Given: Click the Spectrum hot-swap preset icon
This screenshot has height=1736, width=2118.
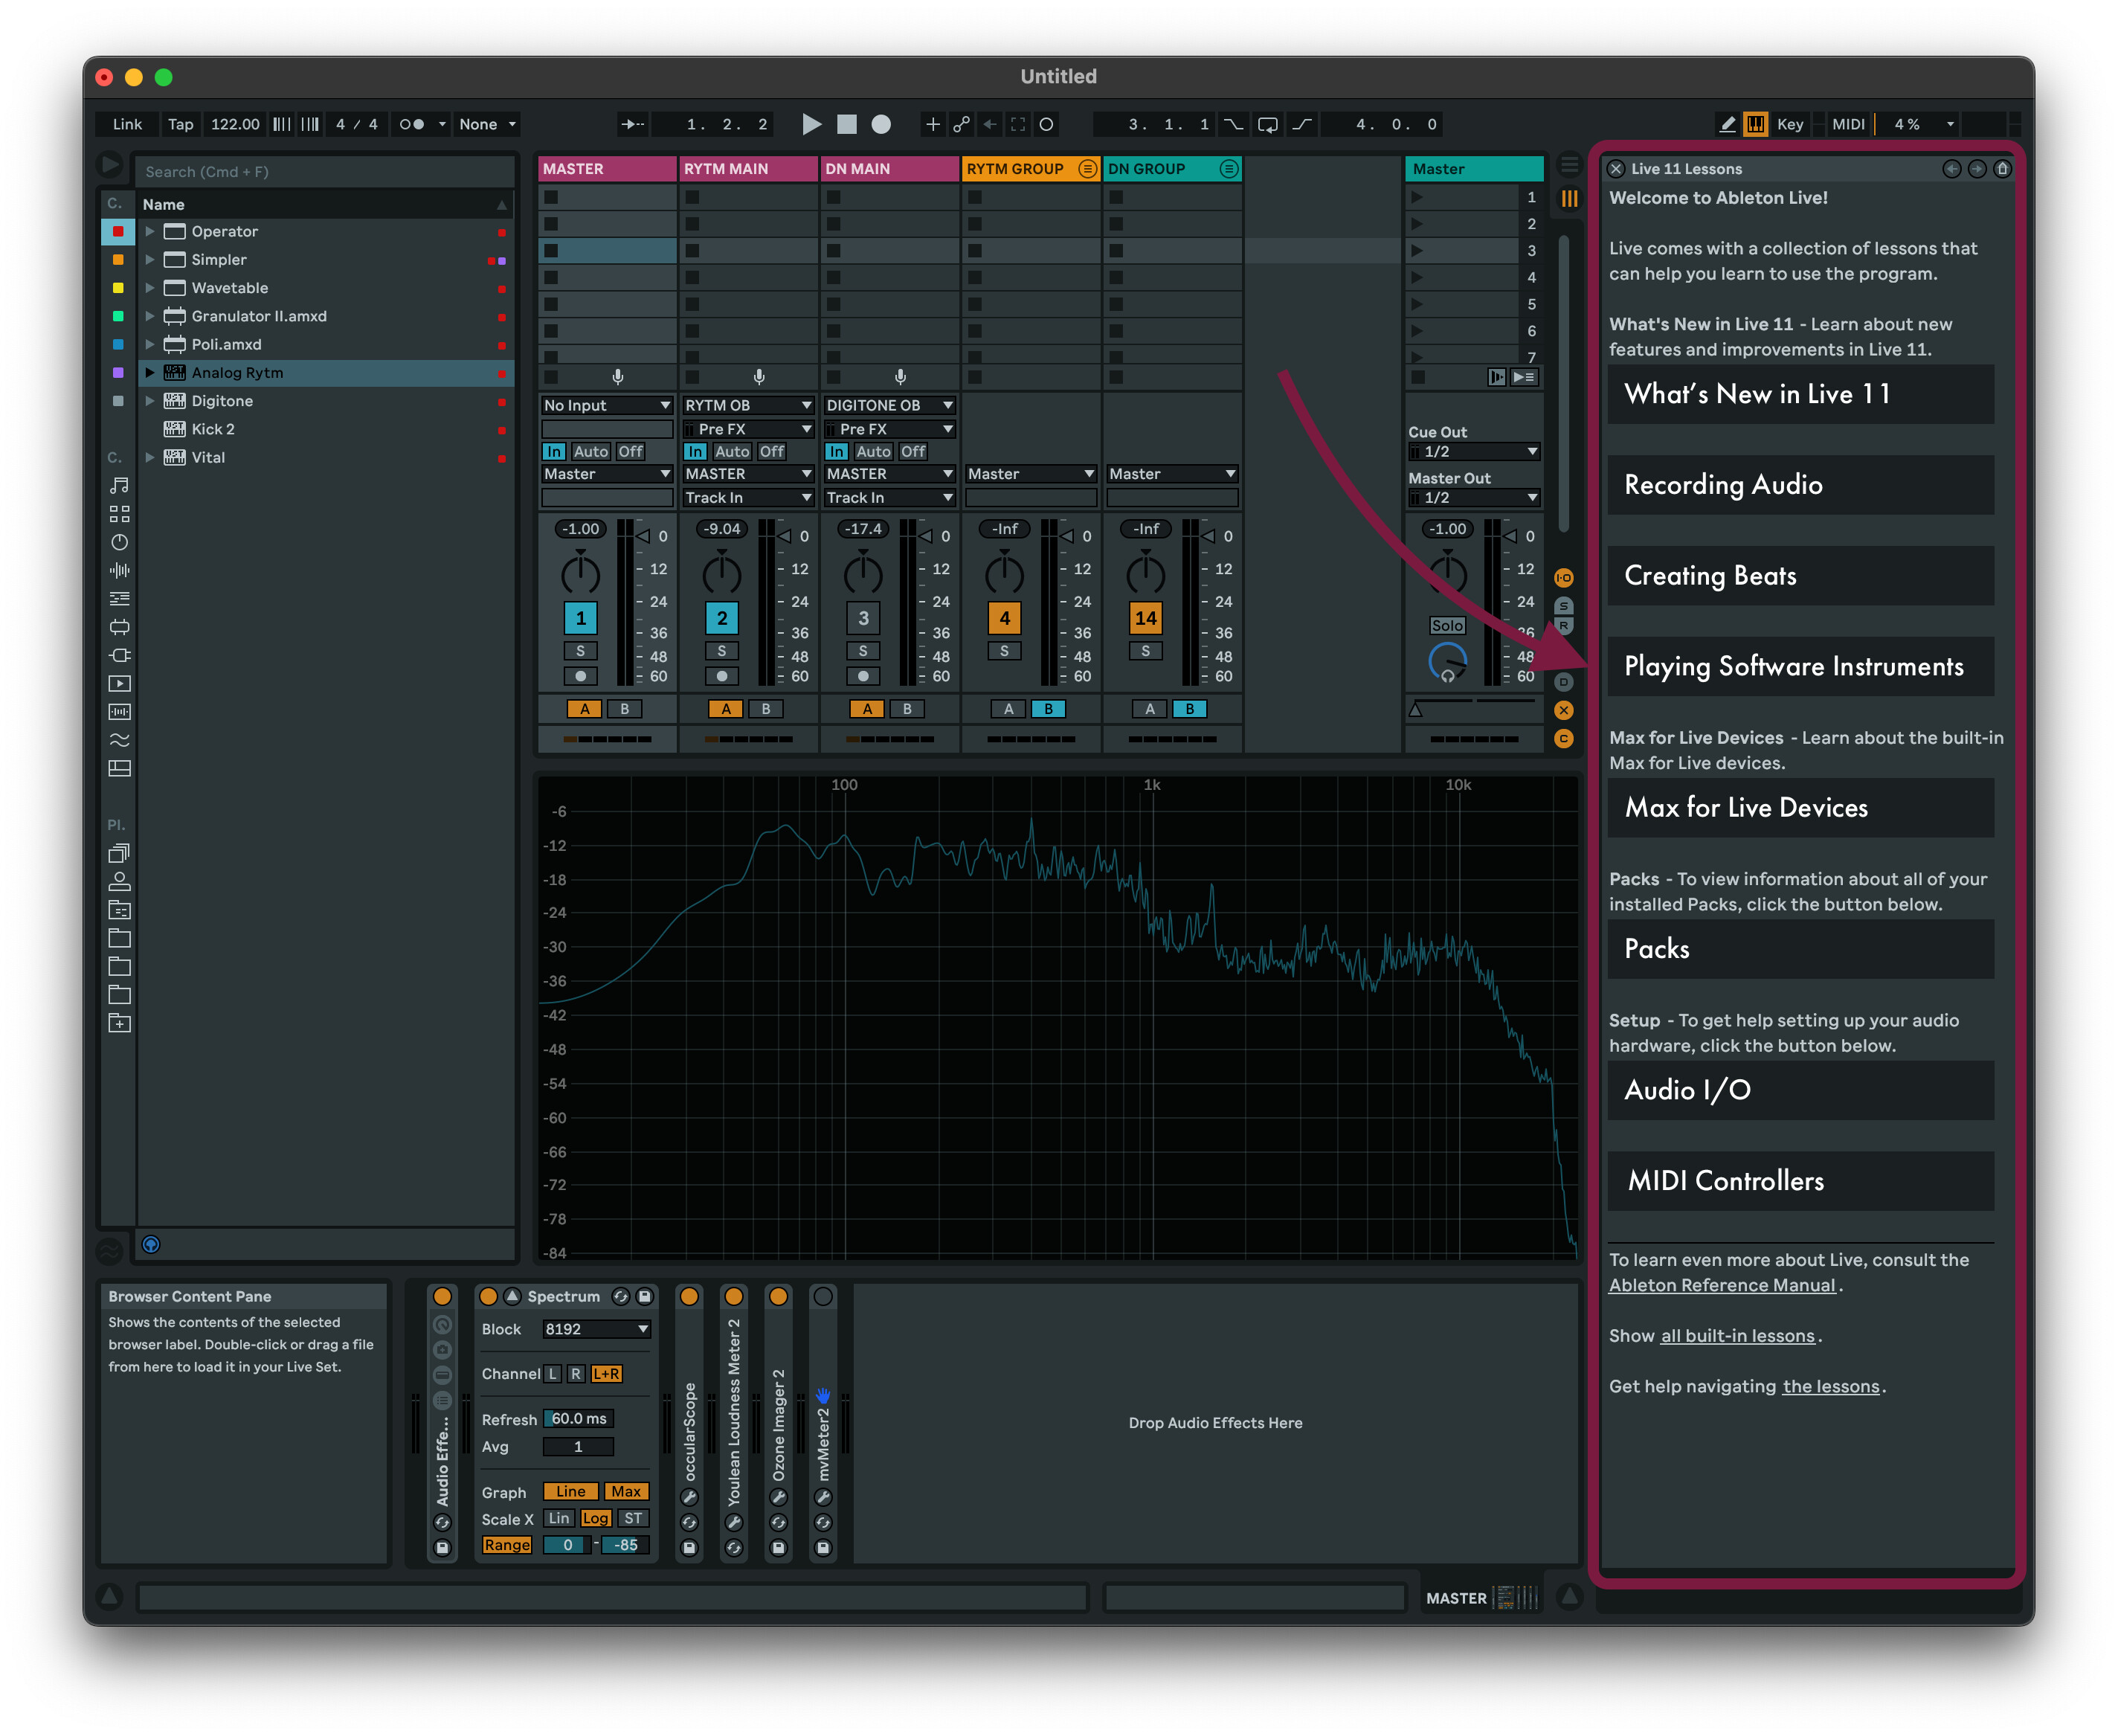Looking at the screenshot, I should (621, 1297).
